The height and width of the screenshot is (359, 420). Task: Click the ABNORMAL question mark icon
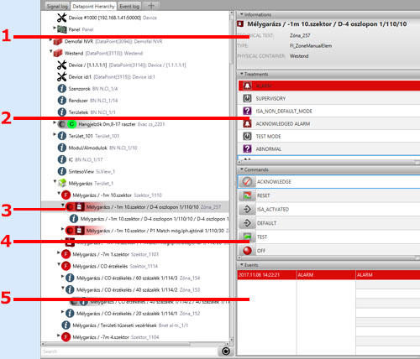247,148
